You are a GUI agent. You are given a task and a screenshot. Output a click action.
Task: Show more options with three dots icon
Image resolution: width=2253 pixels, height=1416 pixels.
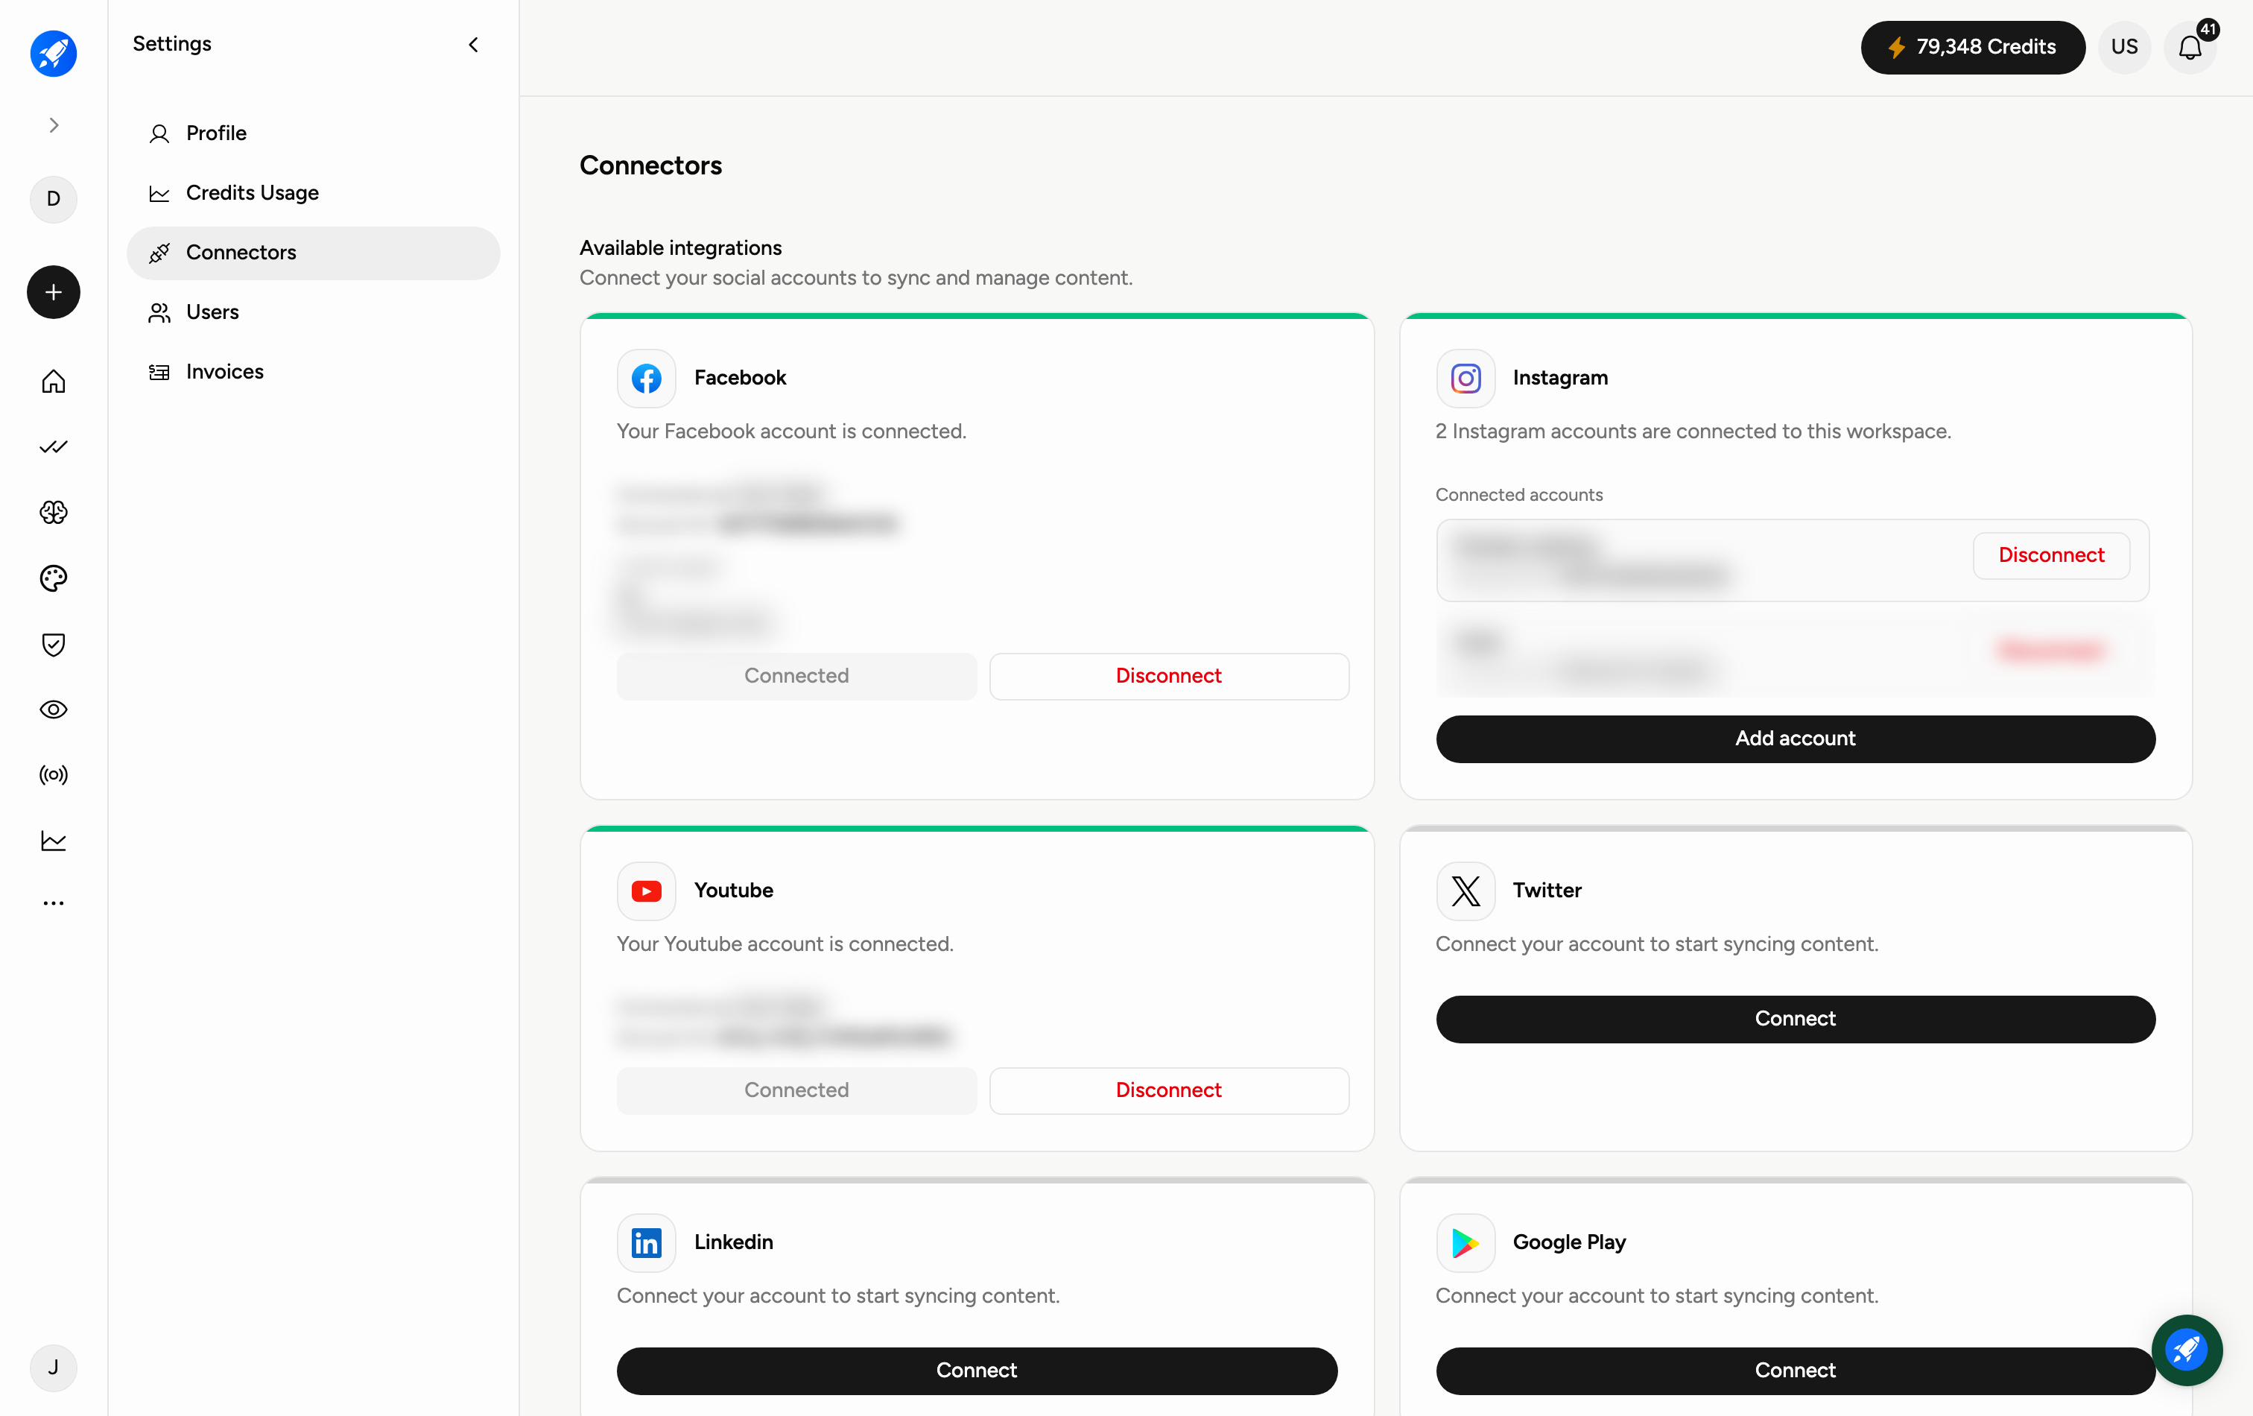54,903
